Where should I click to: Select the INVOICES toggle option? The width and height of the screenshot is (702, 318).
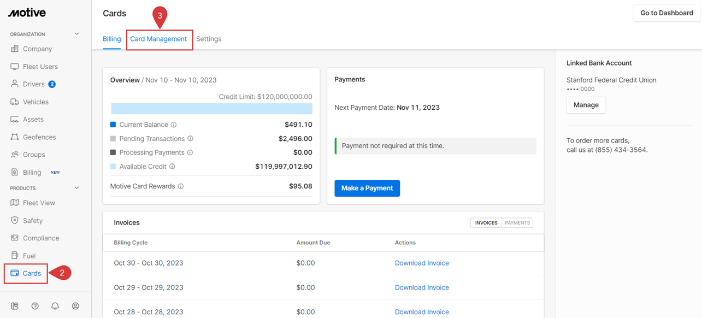click(486, 223)
